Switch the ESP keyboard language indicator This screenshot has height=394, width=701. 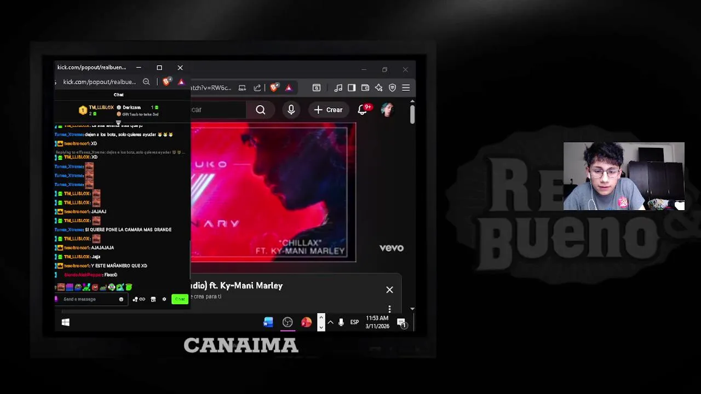(x=354, y=322)
